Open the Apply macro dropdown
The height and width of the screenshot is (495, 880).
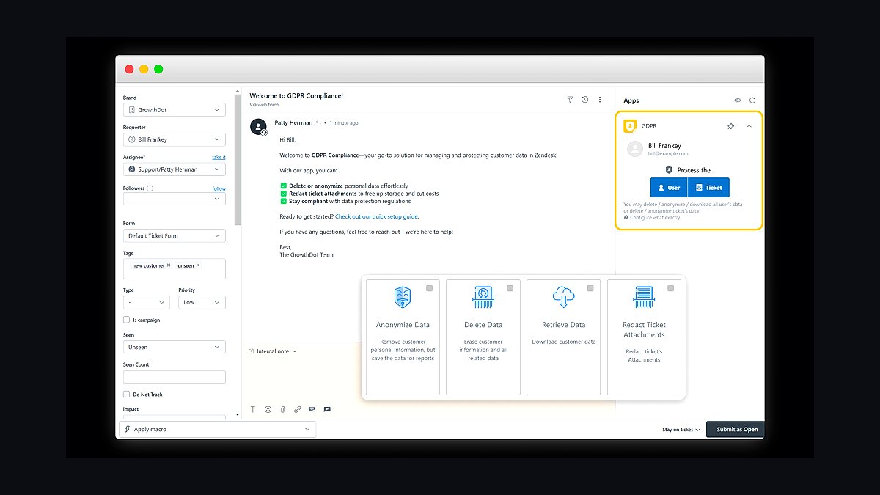point(217,429)
